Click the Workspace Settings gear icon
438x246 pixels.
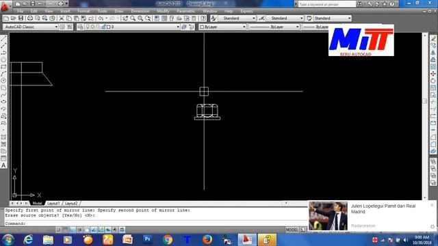pyautogui.click(x=62, y=27)
